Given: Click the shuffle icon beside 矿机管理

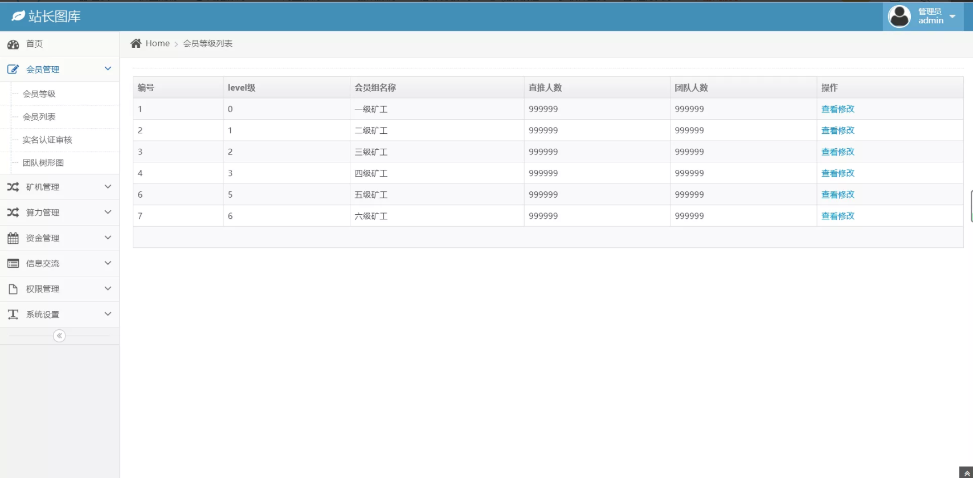Looking at the screenshot, I should 13,187.
